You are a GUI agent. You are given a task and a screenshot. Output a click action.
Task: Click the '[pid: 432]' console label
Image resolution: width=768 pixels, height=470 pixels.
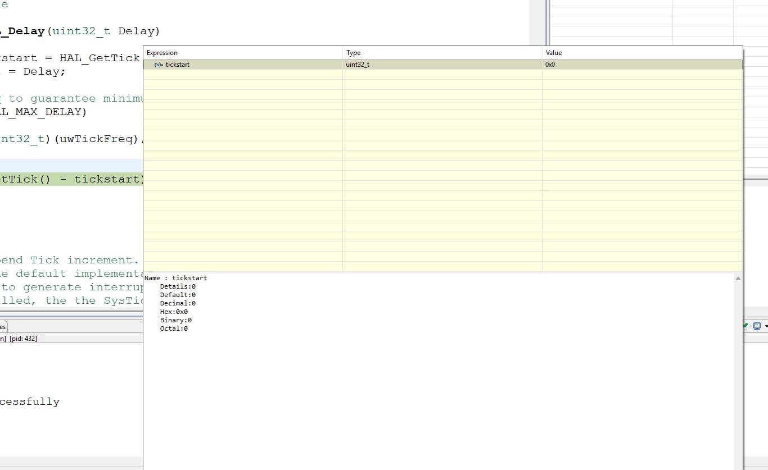(x=23, y=339)
